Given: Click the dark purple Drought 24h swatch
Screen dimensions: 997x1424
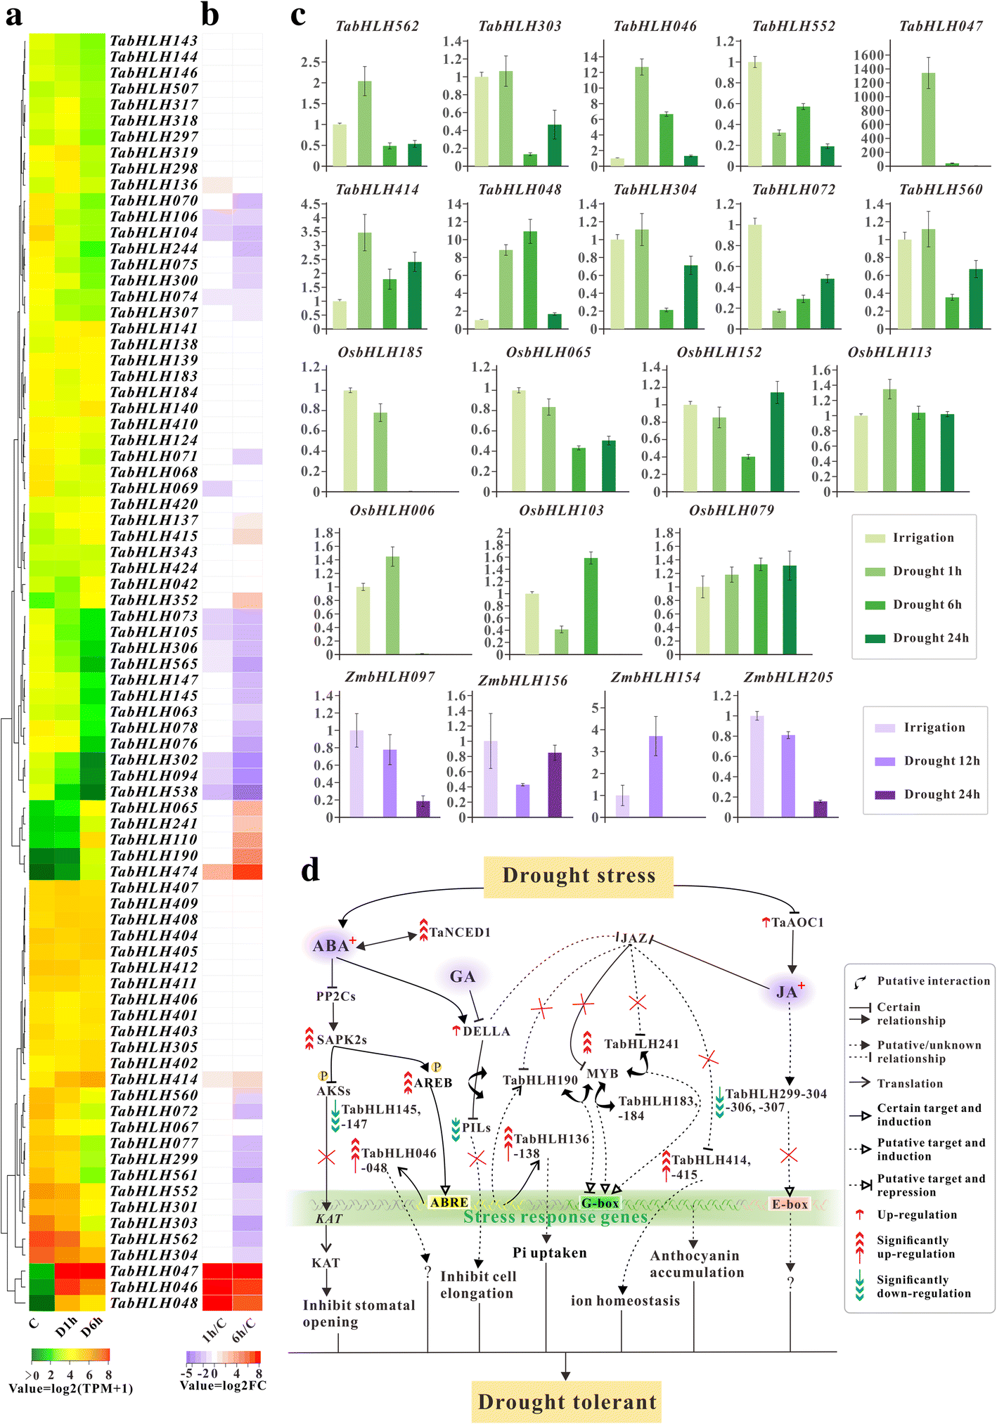Looking at the screenshot, I should pyautogui.click(x=885, y=795).
